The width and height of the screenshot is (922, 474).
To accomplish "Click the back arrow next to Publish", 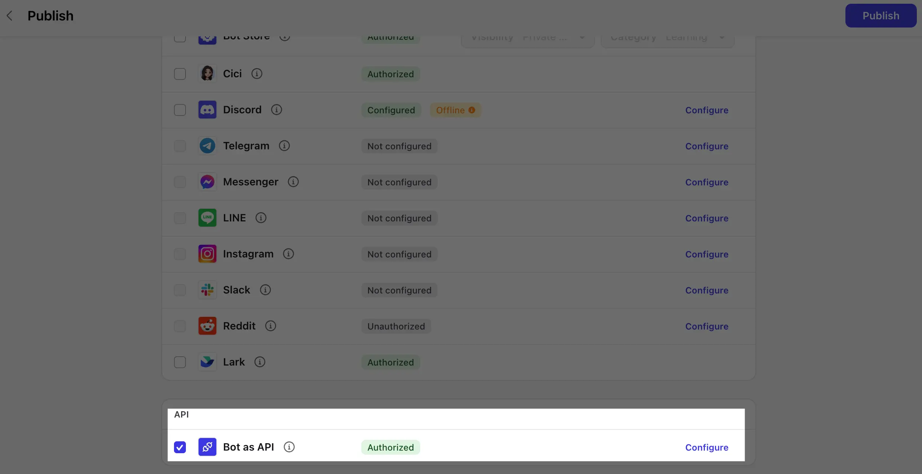I will (10, 16).
